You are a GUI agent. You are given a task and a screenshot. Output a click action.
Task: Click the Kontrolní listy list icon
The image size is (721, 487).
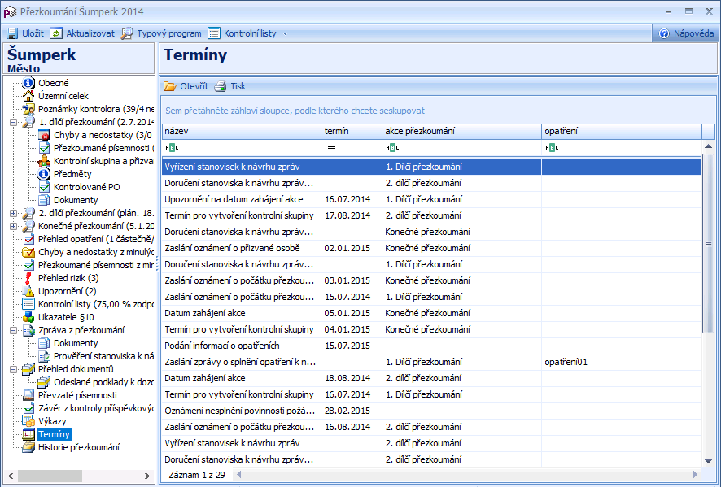[x=214, y=33]
